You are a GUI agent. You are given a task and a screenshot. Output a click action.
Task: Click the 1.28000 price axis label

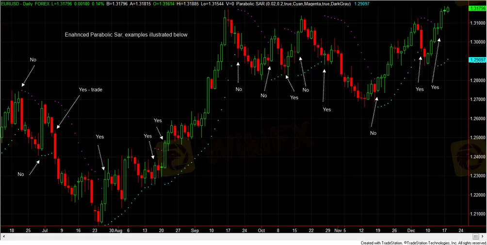click(x=477, y=81)
